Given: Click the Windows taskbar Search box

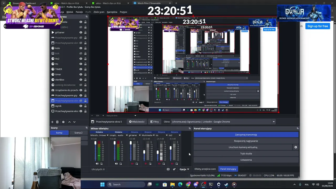Looking at the screenshot, I should click(x=126, y=185).
